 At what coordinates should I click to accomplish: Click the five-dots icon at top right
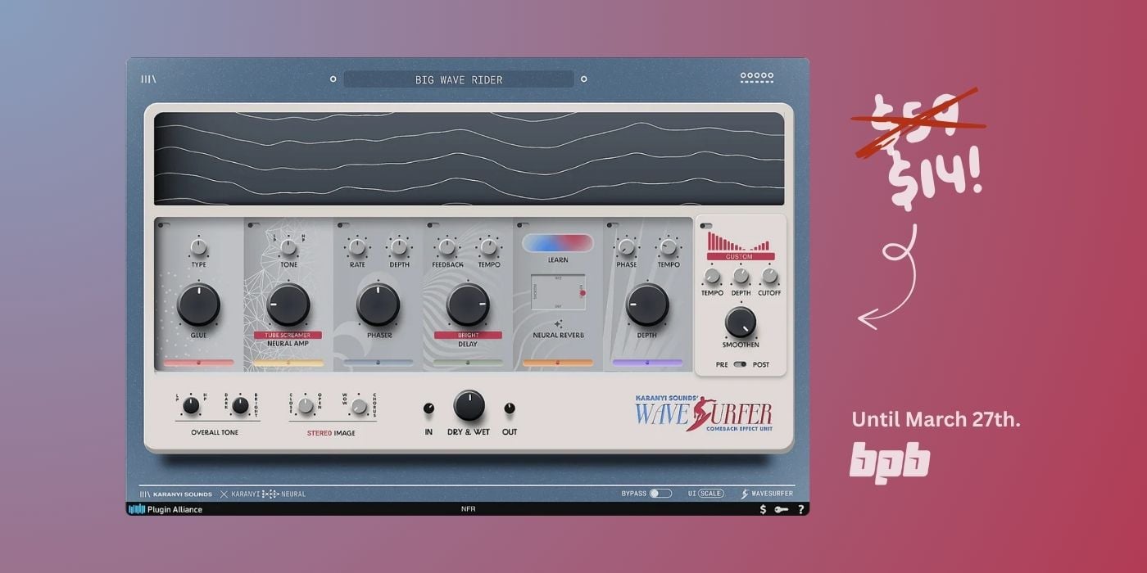[756, 78]
